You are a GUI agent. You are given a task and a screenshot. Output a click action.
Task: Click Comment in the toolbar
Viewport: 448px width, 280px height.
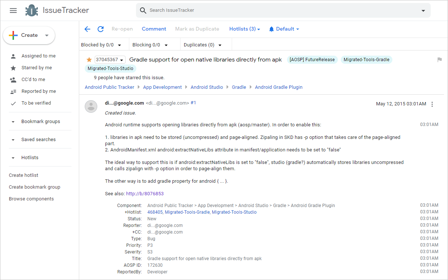pos(154,29)
